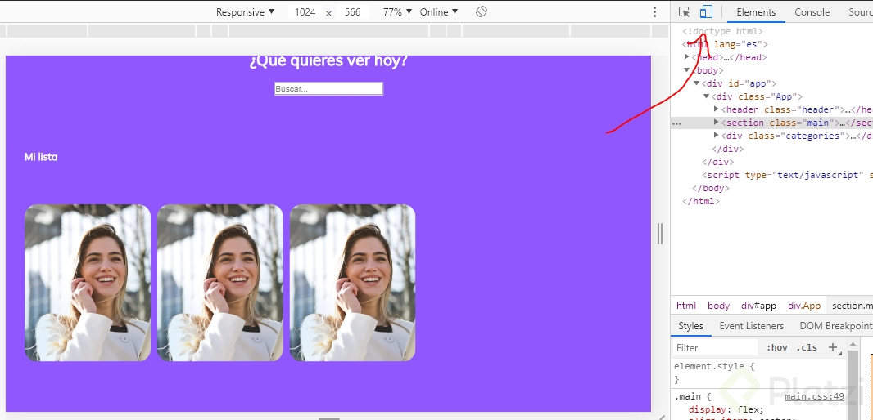Toggle the .cls class editor
The width and height of the screenshot is (873, 420).
click(807, 347)
